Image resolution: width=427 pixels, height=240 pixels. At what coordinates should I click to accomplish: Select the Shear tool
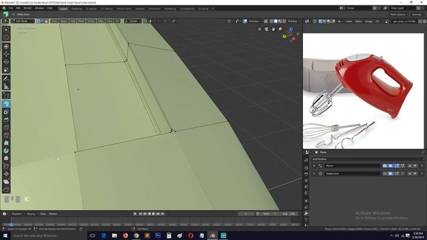pos(6,182)
